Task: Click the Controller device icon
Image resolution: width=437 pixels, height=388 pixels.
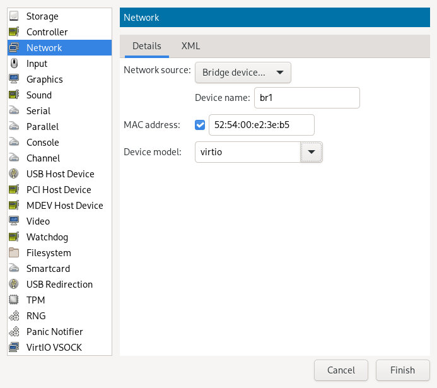Action: coord(14,32)
